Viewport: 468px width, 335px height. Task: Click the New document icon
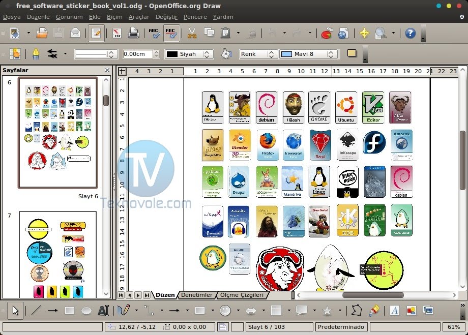coord(15,33)
